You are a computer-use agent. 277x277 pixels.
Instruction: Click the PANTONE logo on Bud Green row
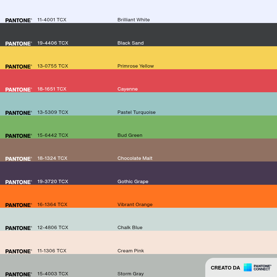19,136
